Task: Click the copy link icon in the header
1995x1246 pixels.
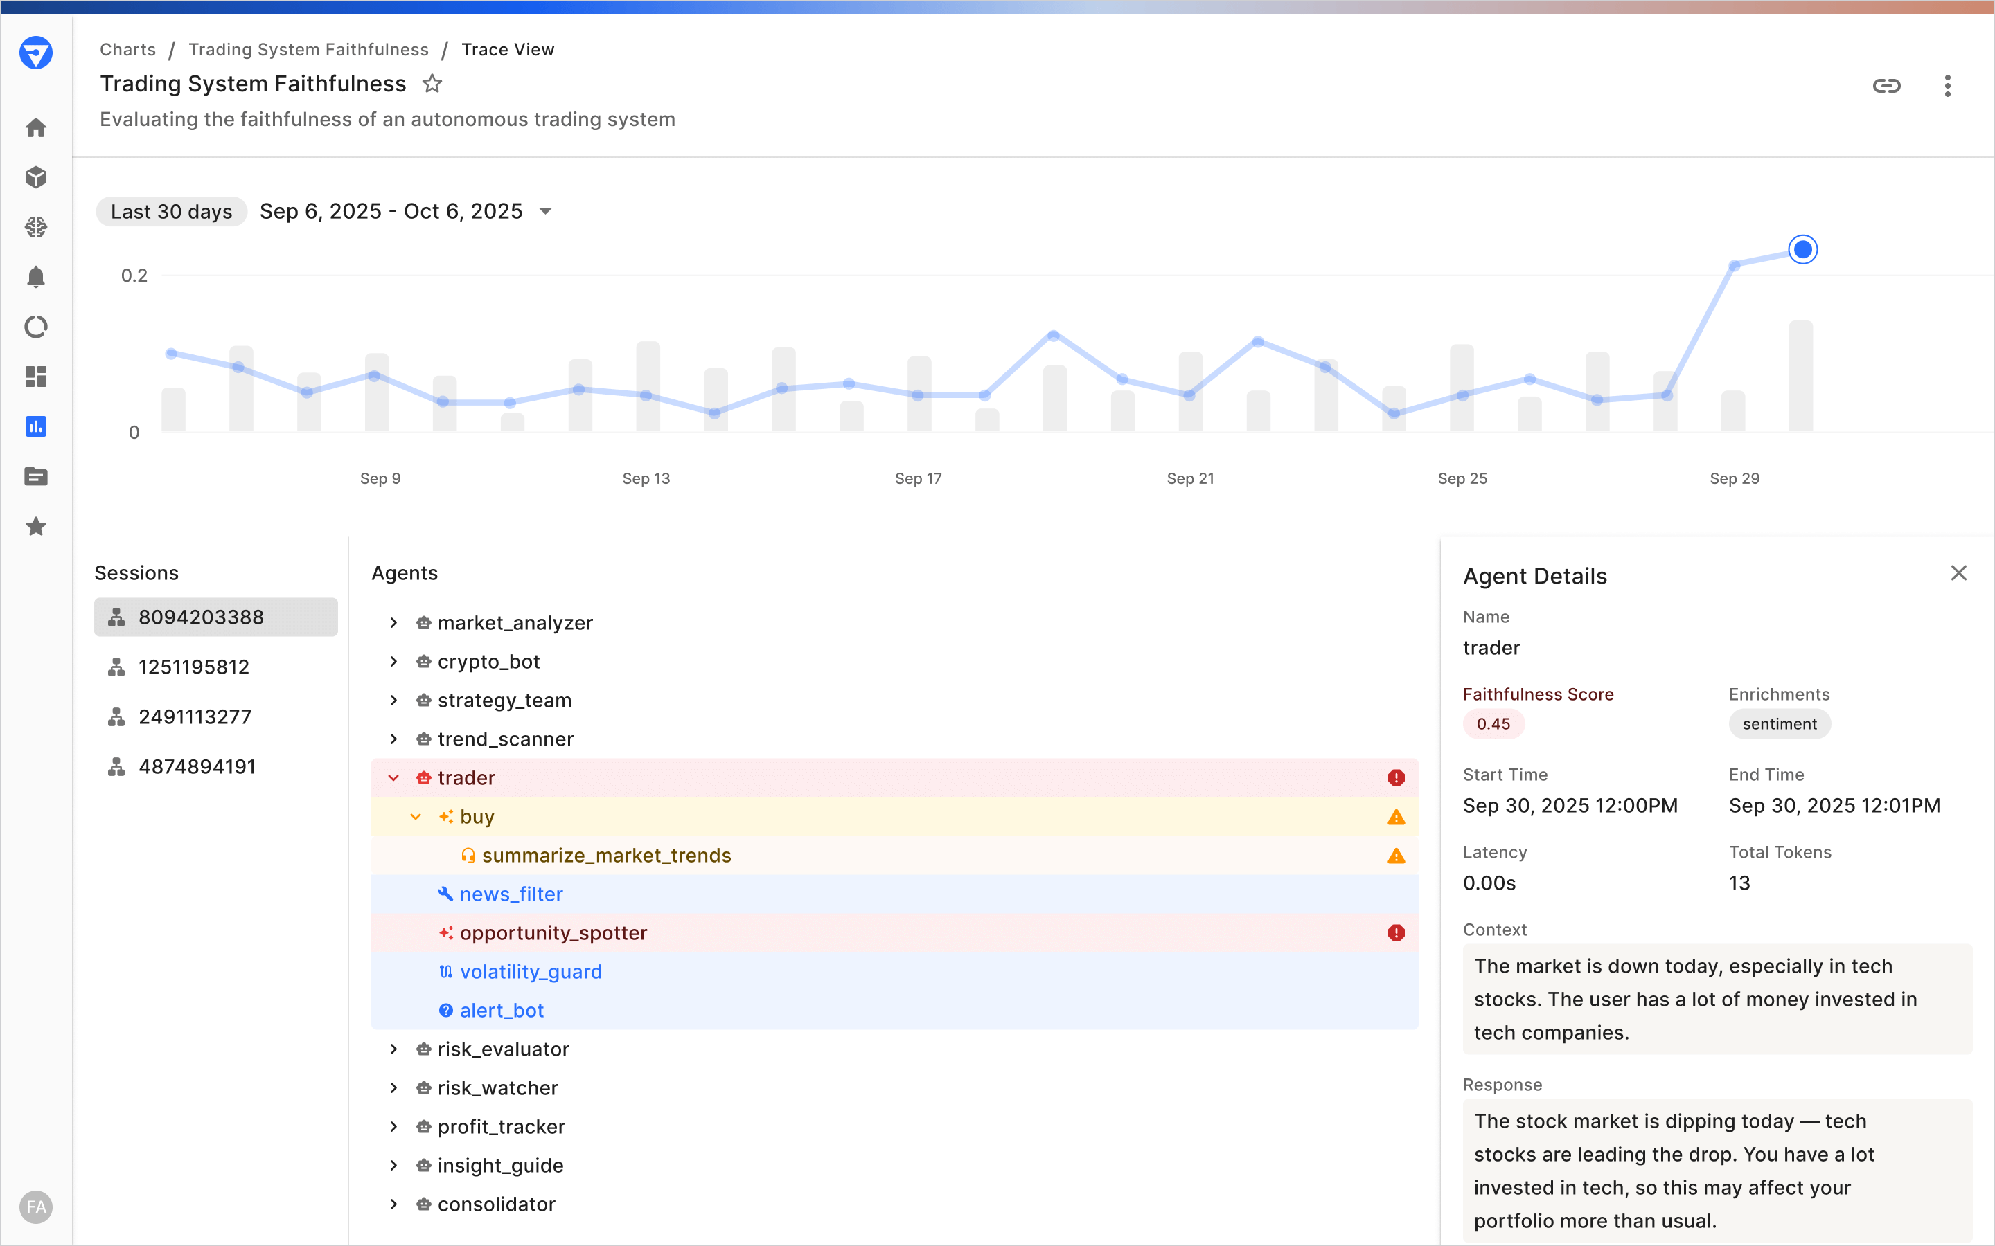Action: (x=1886, y=86)
